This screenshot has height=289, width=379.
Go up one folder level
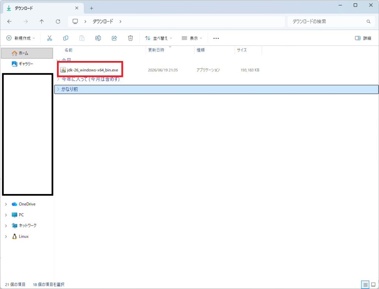coord(42,21)
